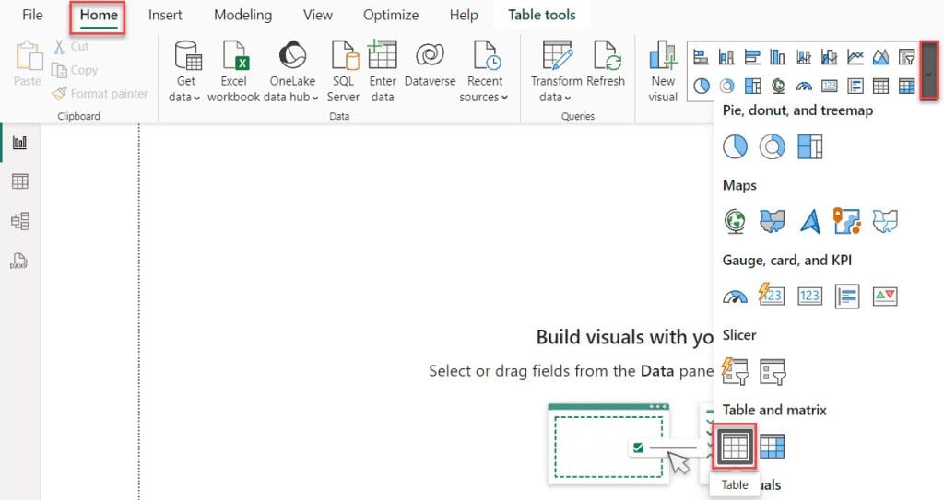Click the Excel workbook button

pos(233,71)
